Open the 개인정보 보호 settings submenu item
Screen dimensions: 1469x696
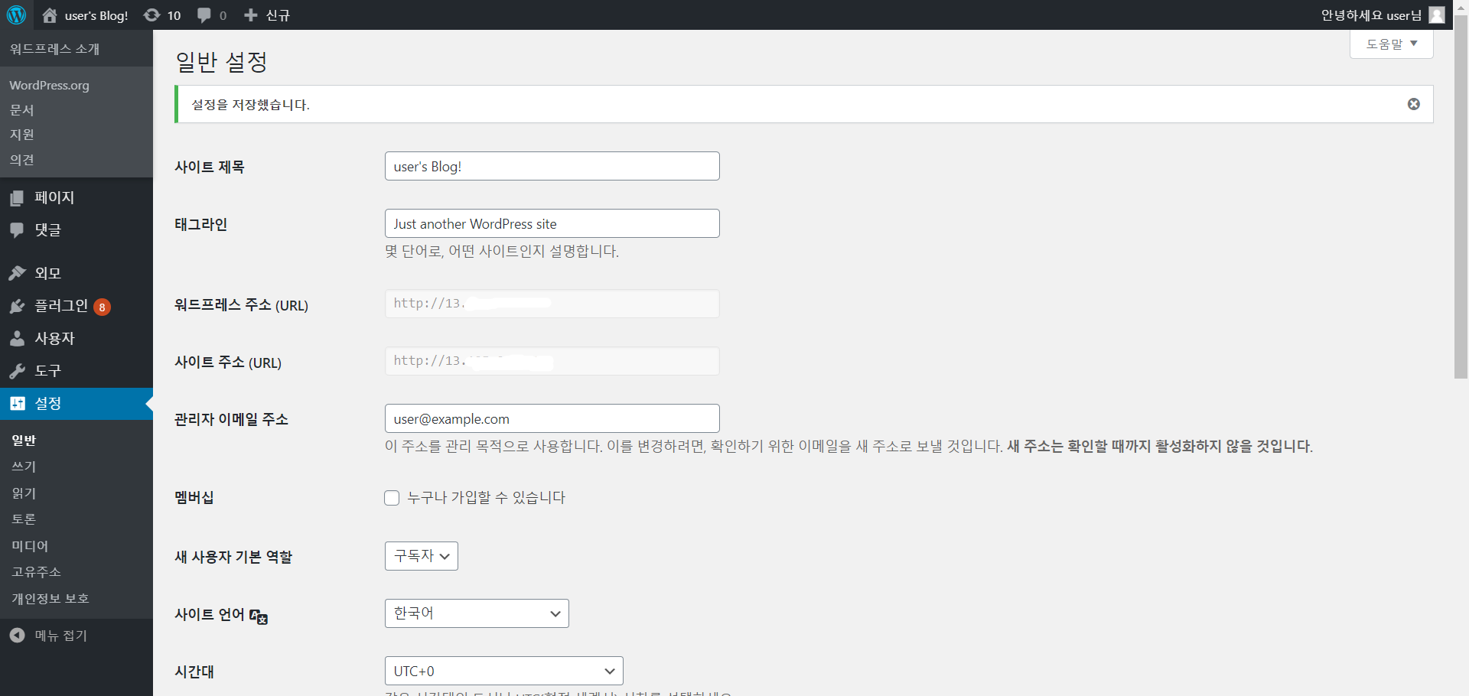coord(50,599)
